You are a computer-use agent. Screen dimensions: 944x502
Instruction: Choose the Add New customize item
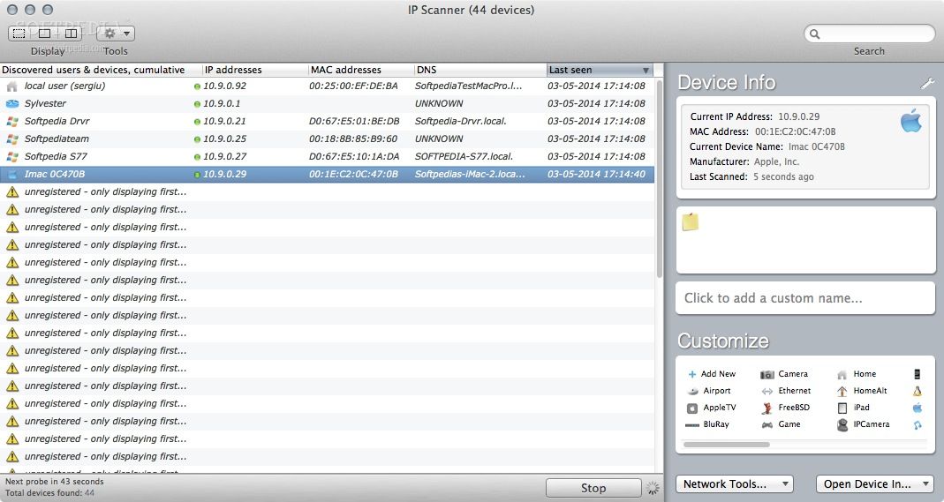point(712,374)
